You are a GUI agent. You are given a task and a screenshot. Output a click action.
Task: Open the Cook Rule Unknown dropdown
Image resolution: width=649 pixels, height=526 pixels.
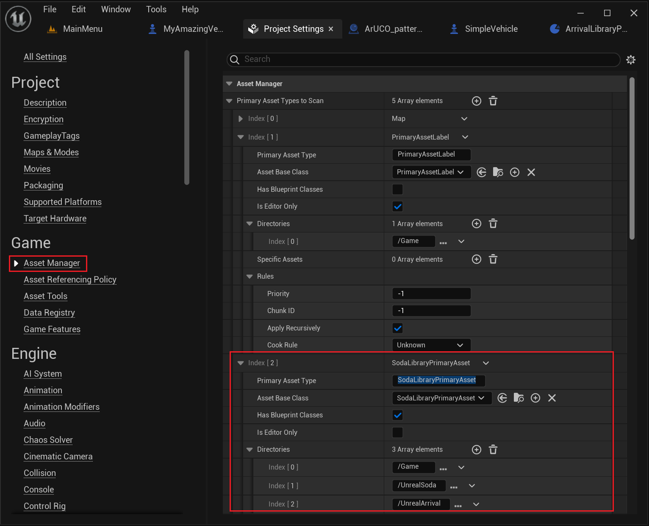[431, 345]
